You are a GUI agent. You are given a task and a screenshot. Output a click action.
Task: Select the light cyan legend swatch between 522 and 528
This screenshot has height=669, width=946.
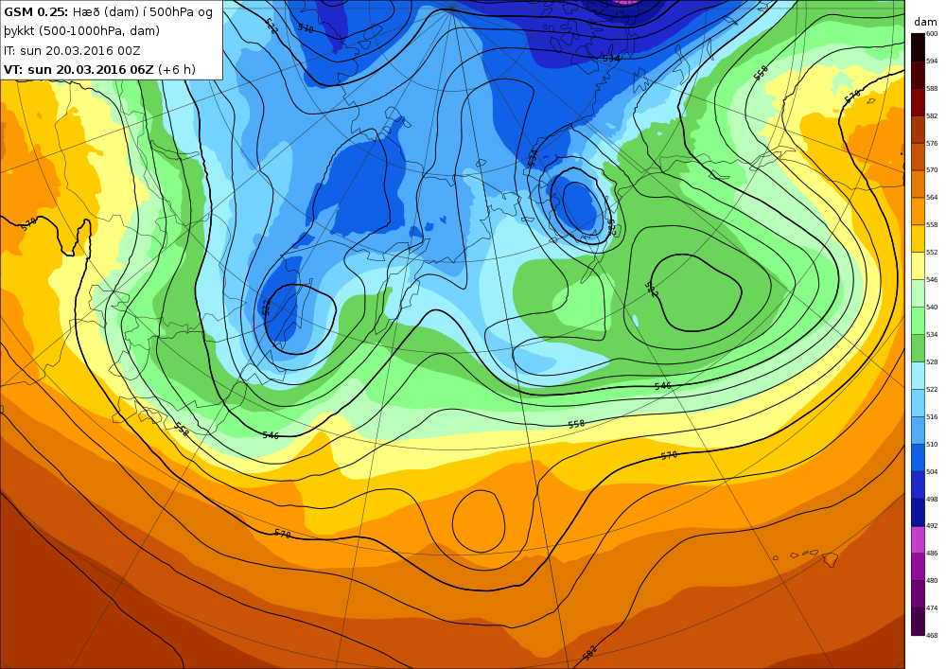pos(917,376)
